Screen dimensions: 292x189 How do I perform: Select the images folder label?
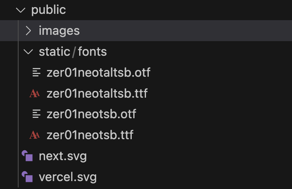pos(59,31)
